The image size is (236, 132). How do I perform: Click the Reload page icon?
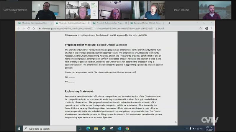[29, 28]
